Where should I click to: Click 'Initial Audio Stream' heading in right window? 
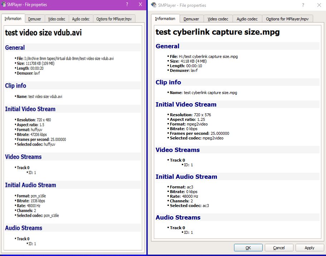[186, 177]
